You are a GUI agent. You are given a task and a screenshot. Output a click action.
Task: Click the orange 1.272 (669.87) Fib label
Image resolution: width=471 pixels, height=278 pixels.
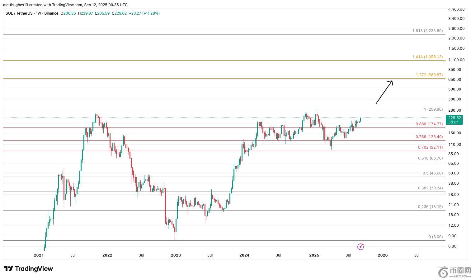coord(429,75)
